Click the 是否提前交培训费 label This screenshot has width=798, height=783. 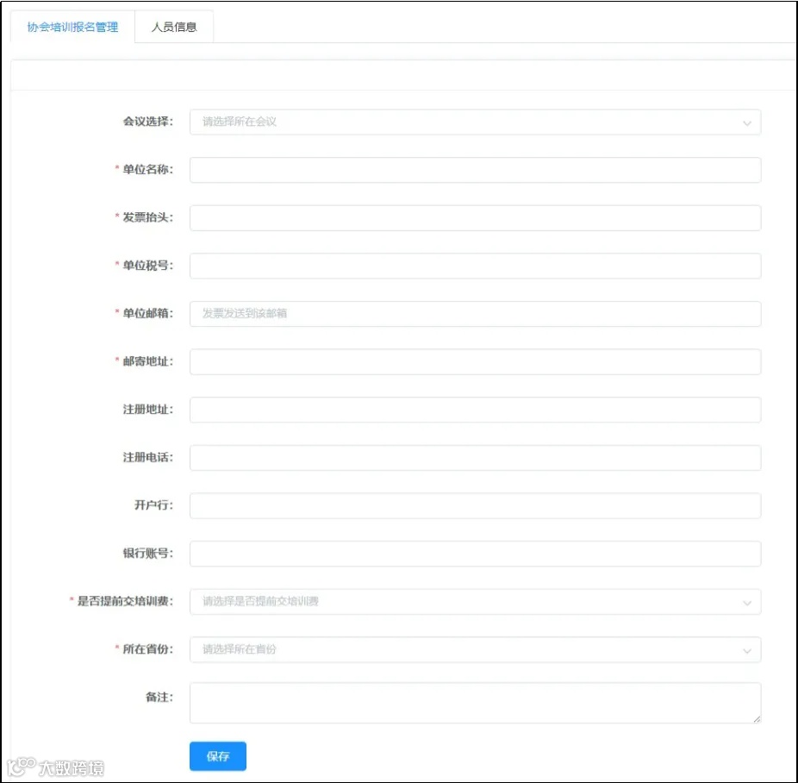[x=125, y=601]
